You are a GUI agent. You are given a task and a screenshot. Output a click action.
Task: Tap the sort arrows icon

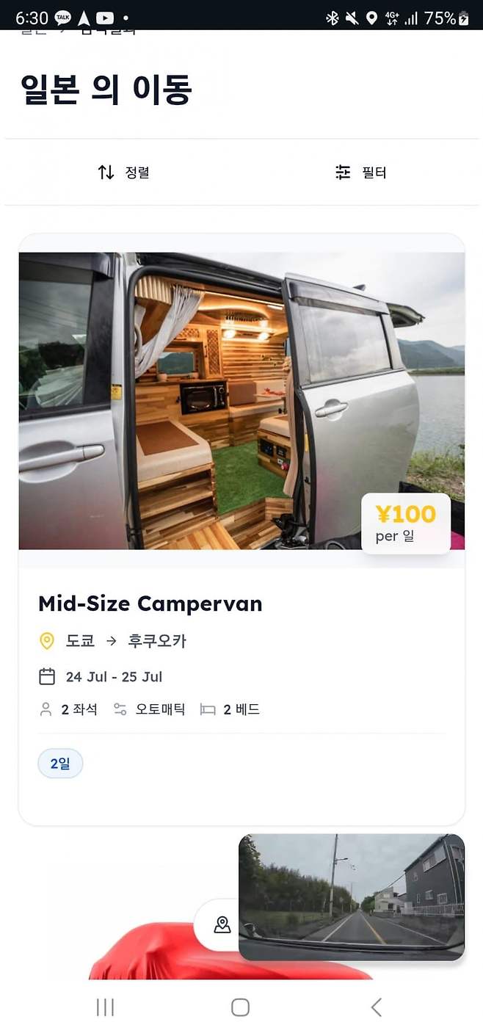106,173
